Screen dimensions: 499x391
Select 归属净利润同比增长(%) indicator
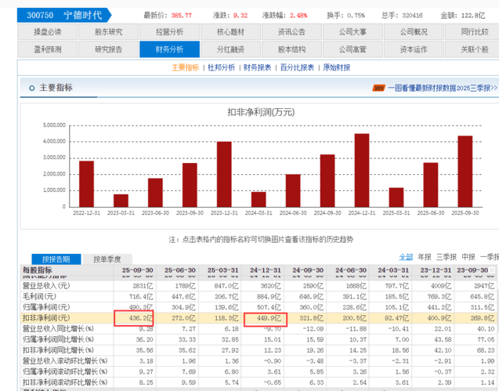[x=58, y=339]
